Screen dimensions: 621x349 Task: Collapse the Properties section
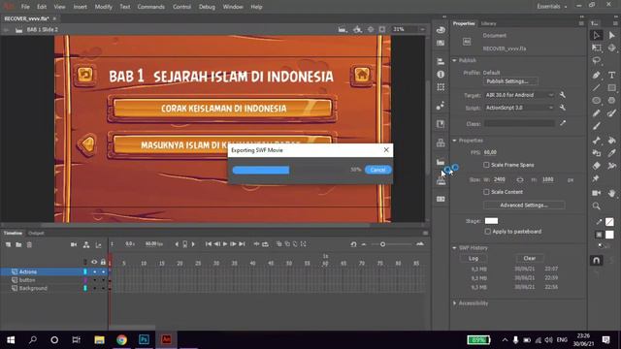point(455,141)
